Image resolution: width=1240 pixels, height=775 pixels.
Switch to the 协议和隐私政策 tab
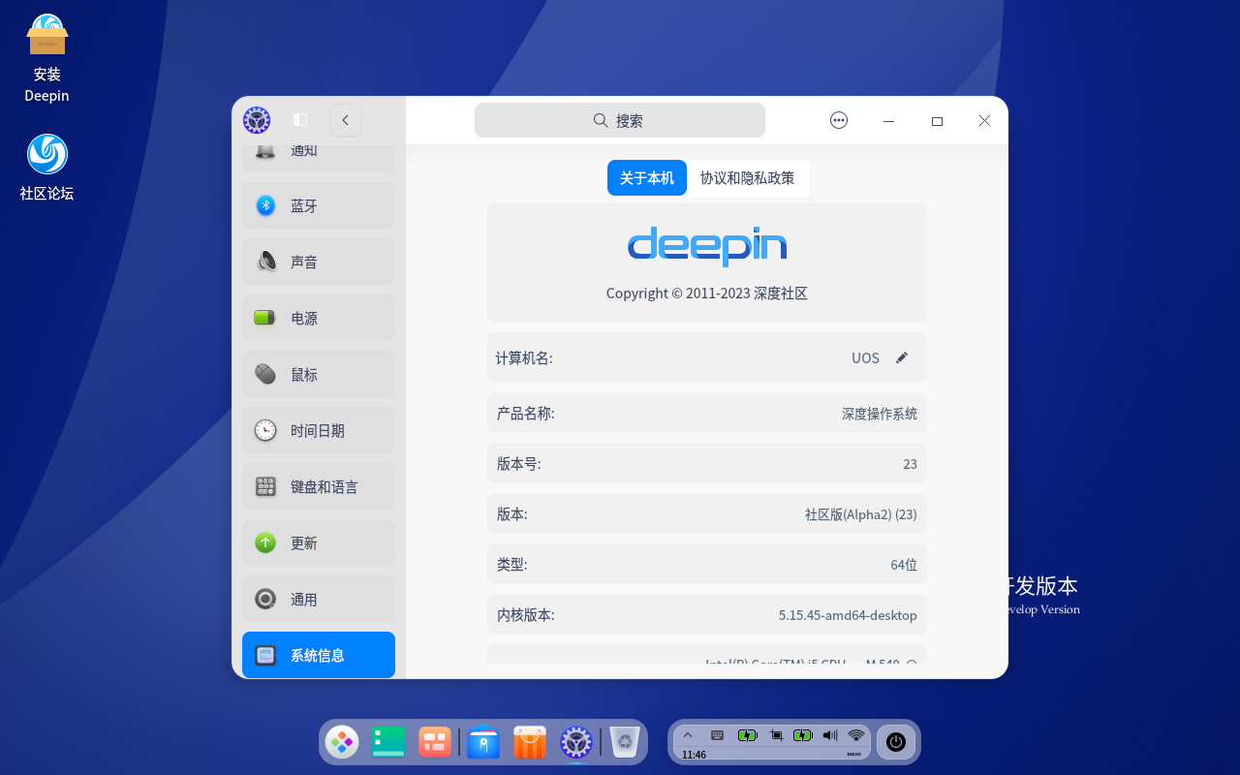click(x=749, y=177)
